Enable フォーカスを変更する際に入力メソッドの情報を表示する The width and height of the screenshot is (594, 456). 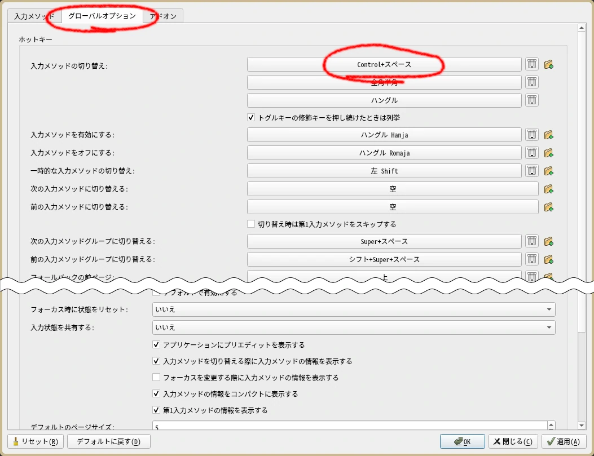(157, 378)
